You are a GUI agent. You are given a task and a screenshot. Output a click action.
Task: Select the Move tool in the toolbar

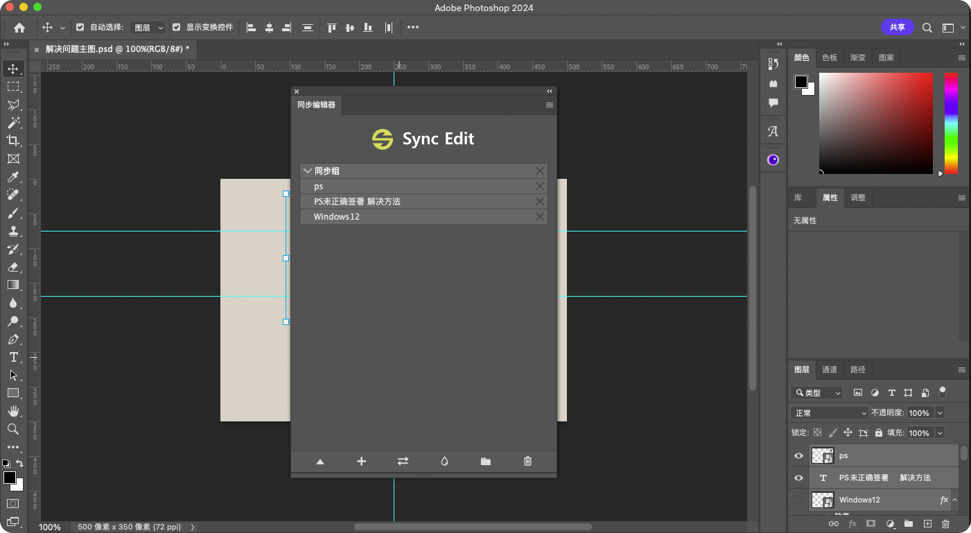14,69
